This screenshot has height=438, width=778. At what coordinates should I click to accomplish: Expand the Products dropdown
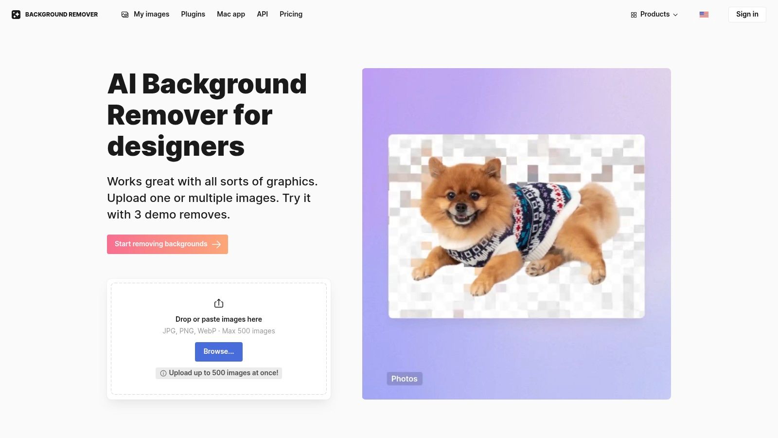coord(654,15)
